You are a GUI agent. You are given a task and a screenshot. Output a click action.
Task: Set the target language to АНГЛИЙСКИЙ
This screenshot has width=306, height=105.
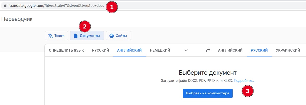[230, 50]
